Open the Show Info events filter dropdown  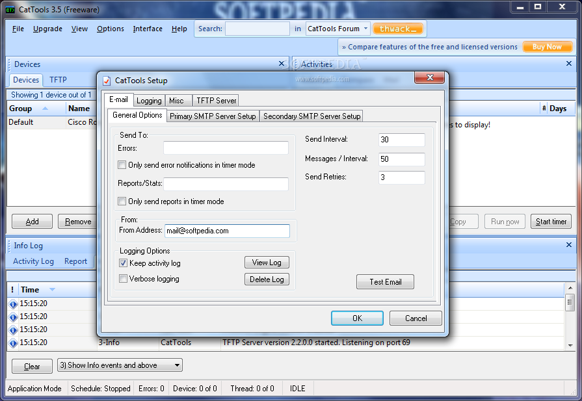pyautogui.click(x=178, y=365)
